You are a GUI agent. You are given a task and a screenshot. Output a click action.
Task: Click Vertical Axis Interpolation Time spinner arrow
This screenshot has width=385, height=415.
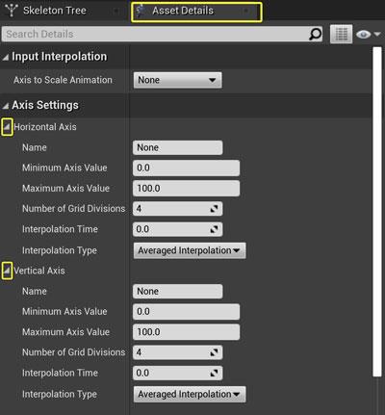(214, 373)
